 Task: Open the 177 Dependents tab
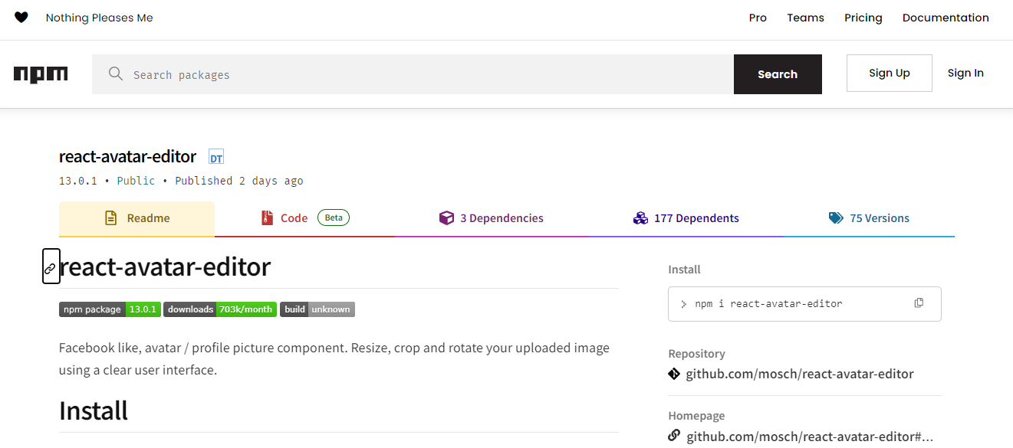point(686,219)
